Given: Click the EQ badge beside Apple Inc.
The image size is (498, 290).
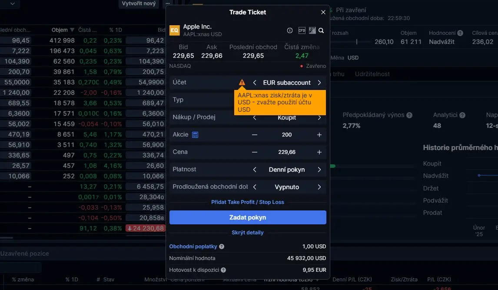Looking at the screenshot, I should (x=174, y=30).
